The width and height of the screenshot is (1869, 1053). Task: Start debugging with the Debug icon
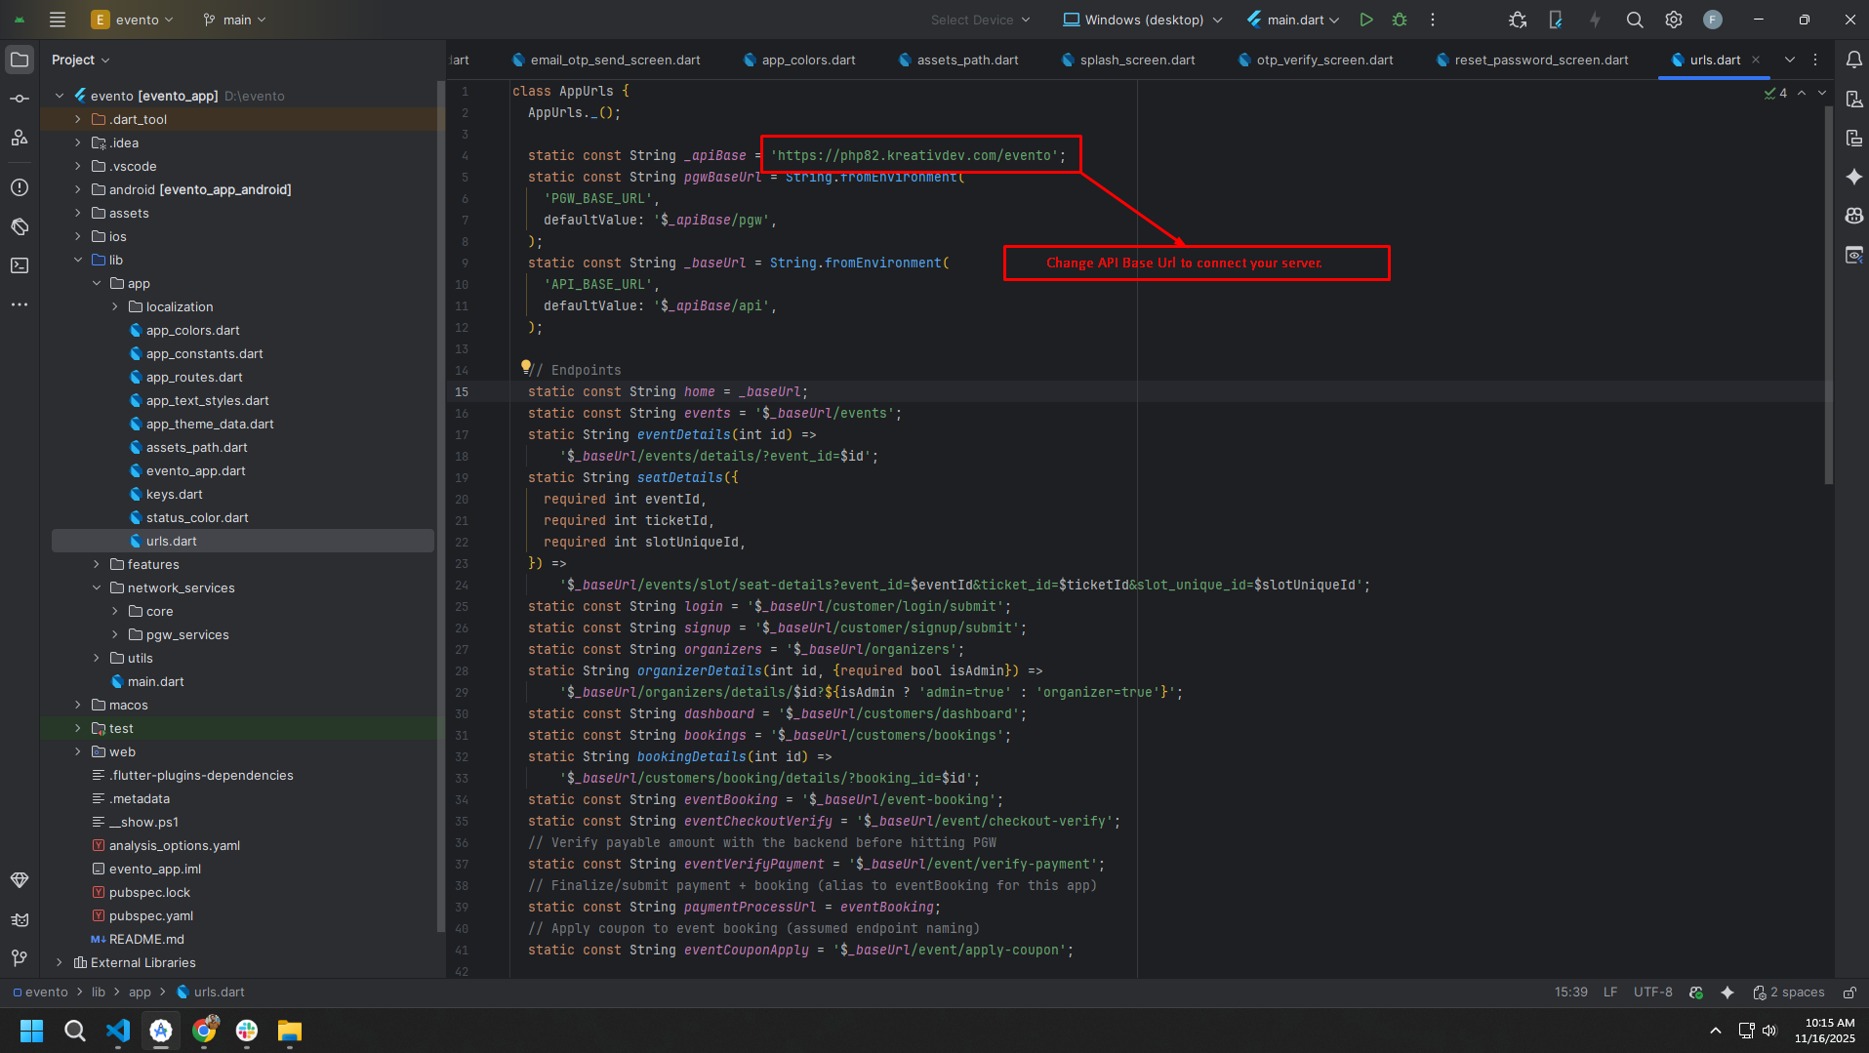1400,20
